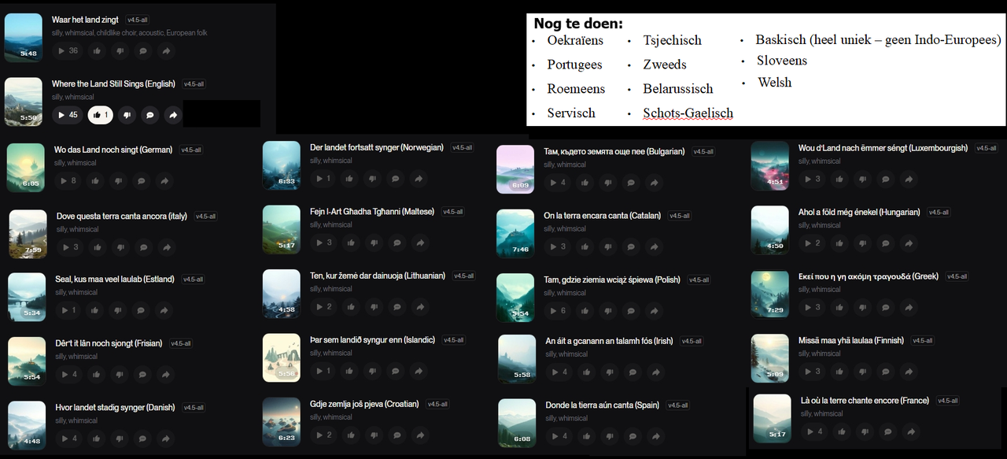The image size is (1007, 459).
Task: Select 'Sloveens' in the to-do list
Action: [781, 61]
